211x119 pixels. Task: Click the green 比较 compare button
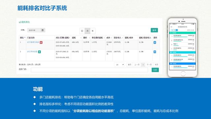pos(155,70)
